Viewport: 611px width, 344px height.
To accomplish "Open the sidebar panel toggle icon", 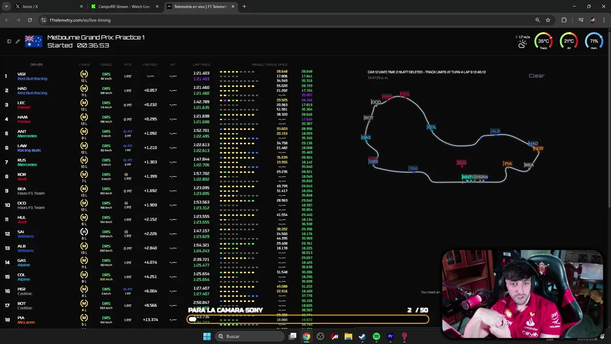I will [x=9, y=42].
